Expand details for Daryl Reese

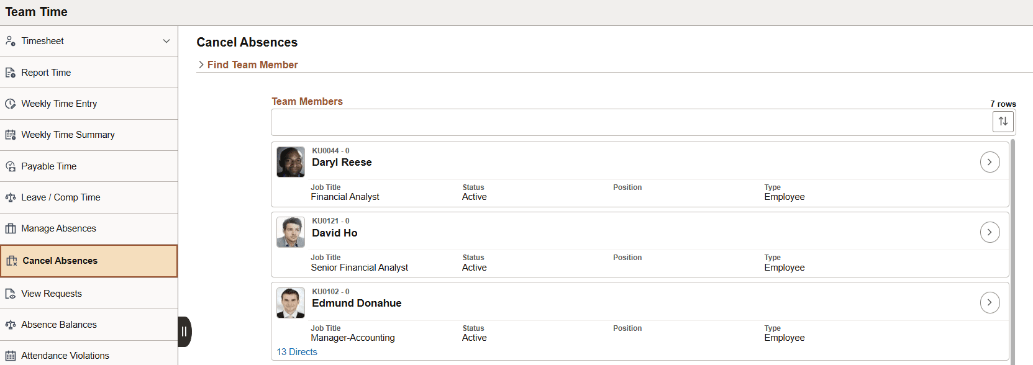[x=990, y=161]
